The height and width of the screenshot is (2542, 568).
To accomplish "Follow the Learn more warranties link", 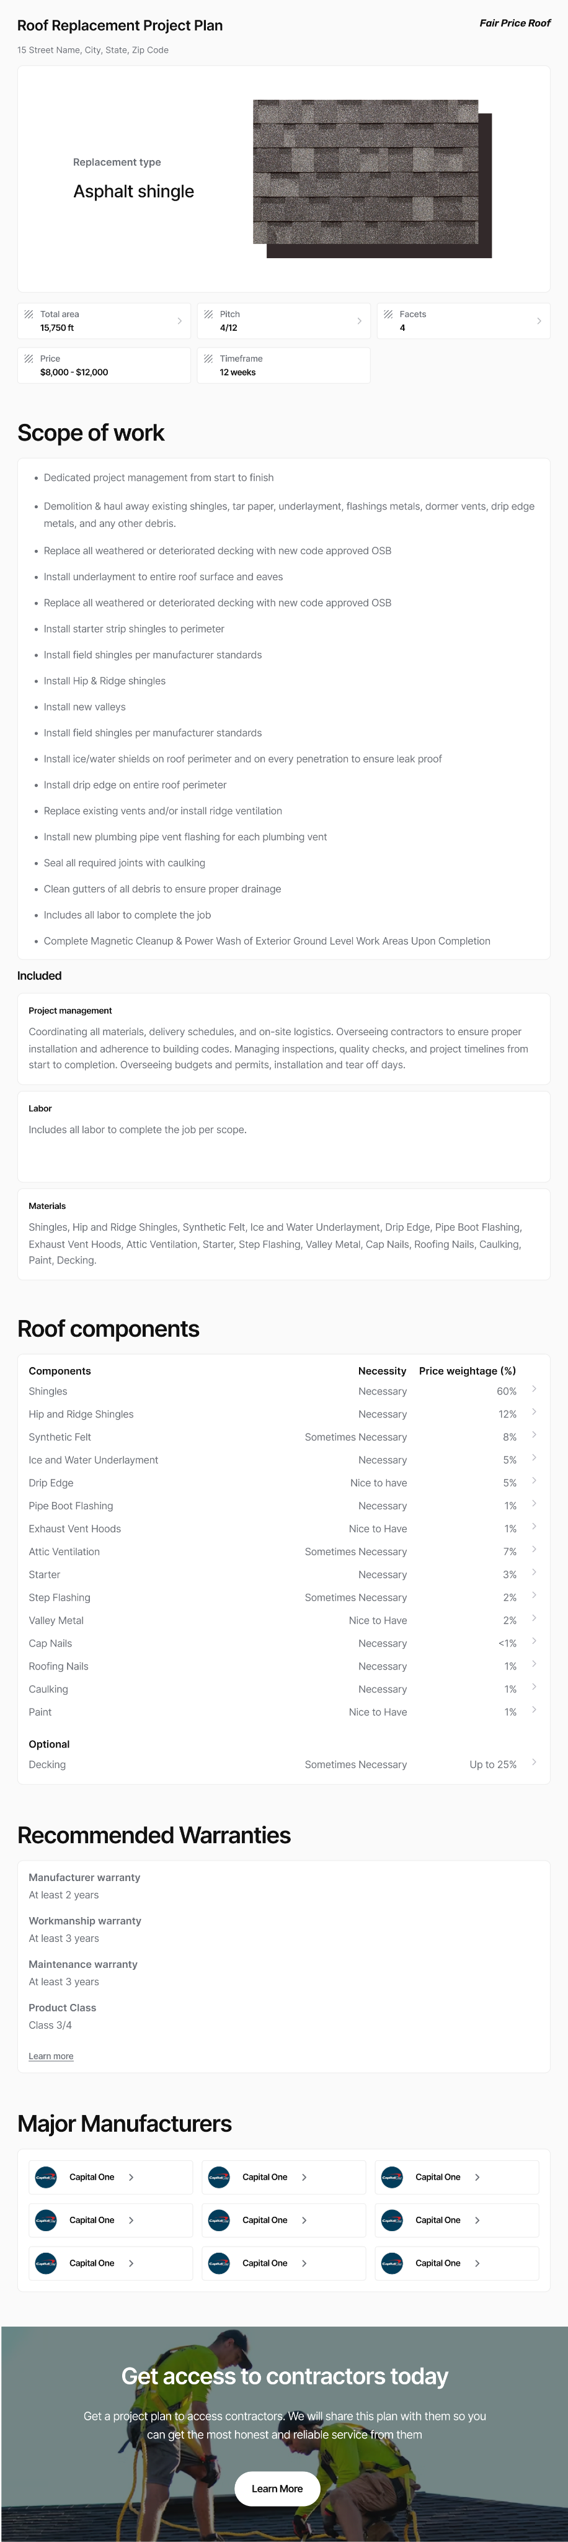I will point(51,2055).
